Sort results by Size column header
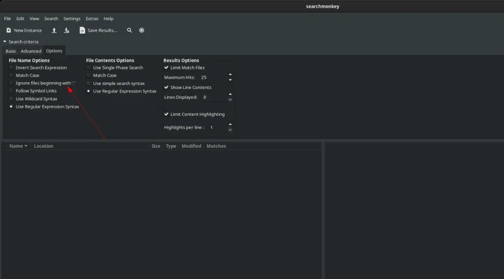Viewport: 504px width, 279px height. click(x=156, y=146)
